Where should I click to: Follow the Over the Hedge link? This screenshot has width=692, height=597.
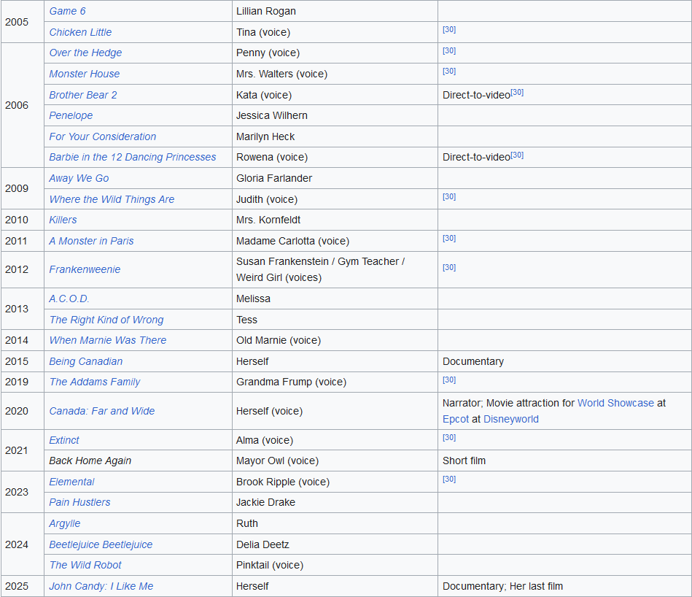85,53
